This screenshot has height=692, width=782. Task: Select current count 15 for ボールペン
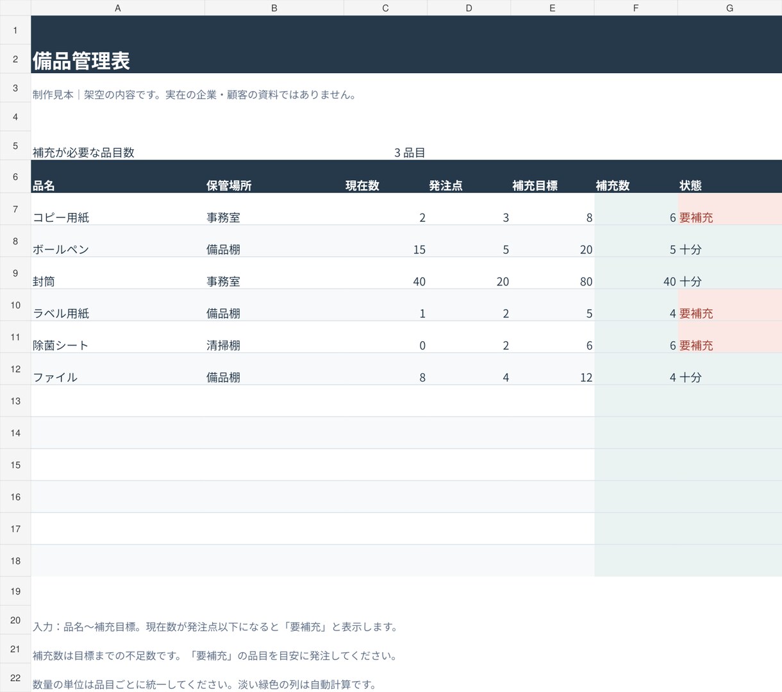(385, 241)
